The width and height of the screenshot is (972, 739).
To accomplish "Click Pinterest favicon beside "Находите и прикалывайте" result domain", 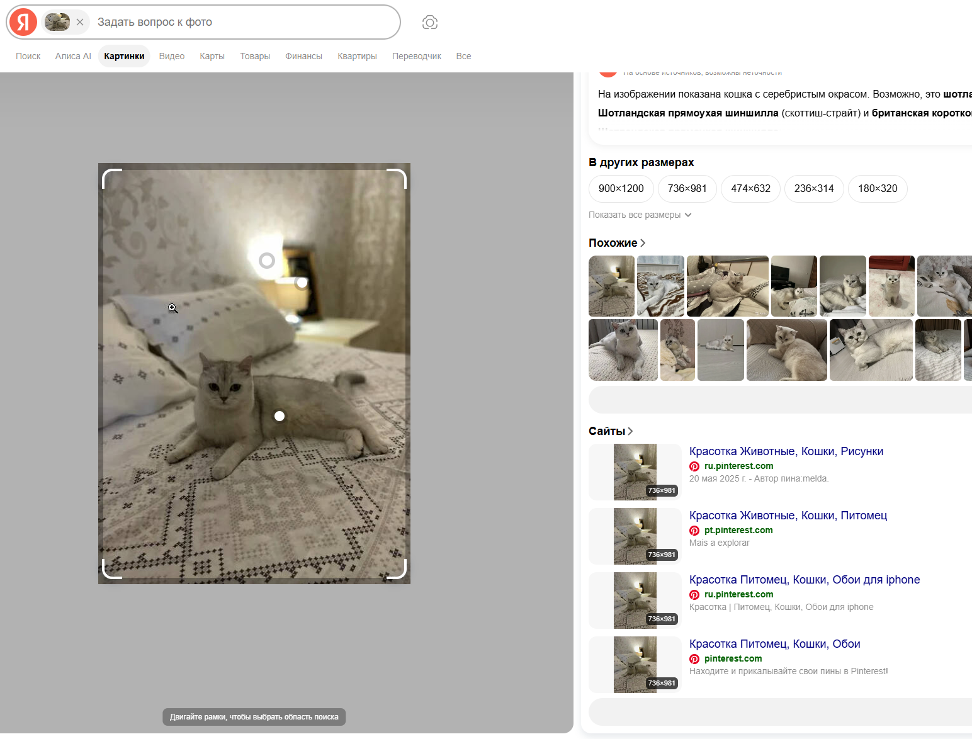I will pos(694,659).
